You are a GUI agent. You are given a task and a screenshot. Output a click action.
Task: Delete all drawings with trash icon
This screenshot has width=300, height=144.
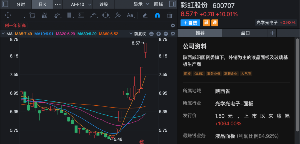170,15
